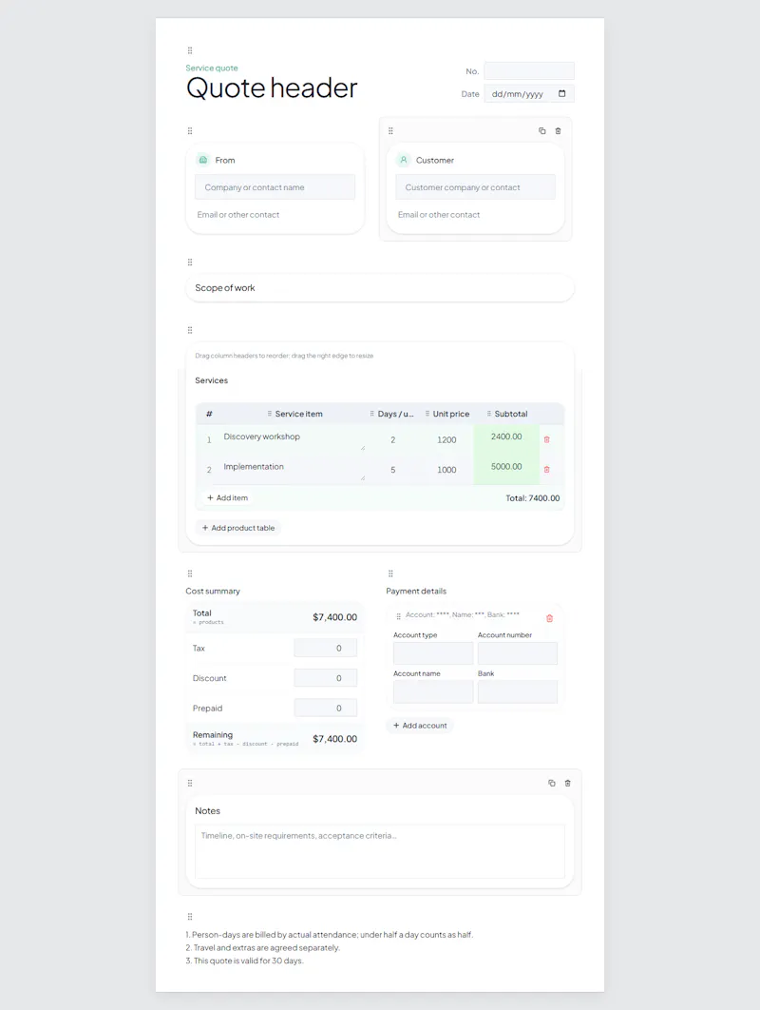Screen dimensions: 760x1010
Task: Click the Date dd/mm/yyyy field
Action: pyautogui.click(x=529, y=93)
